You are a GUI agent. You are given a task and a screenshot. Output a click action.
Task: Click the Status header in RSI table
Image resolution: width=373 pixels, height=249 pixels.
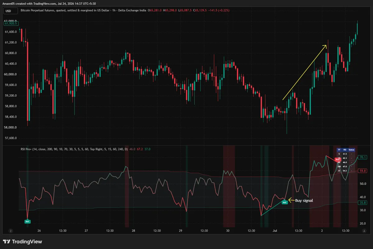point(352,150)
